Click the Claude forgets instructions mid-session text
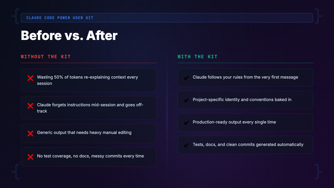The width and height of the screenshot is (334, 188). pyautogui.click(x=90, y=108)
